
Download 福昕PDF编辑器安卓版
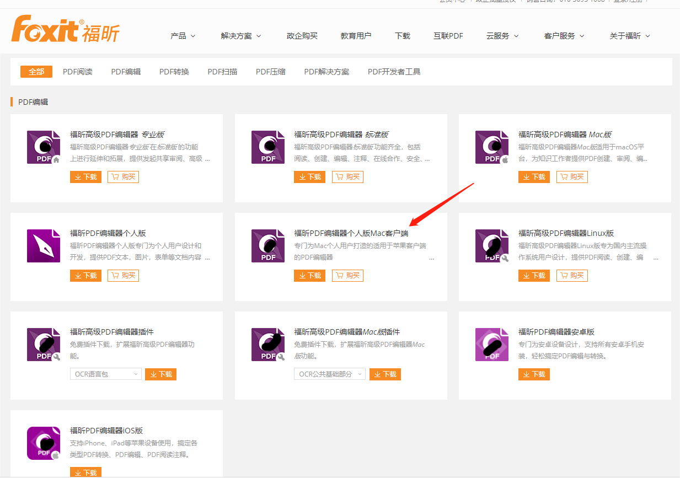tap(534, 374)
